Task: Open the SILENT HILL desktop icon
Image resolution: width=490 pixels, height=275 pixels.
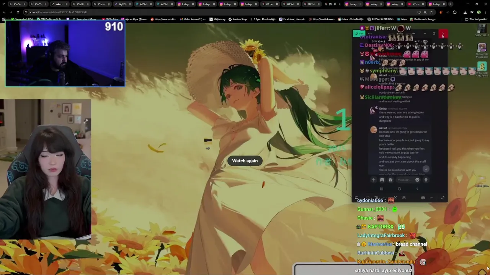Action: click(x=482, y=30)
